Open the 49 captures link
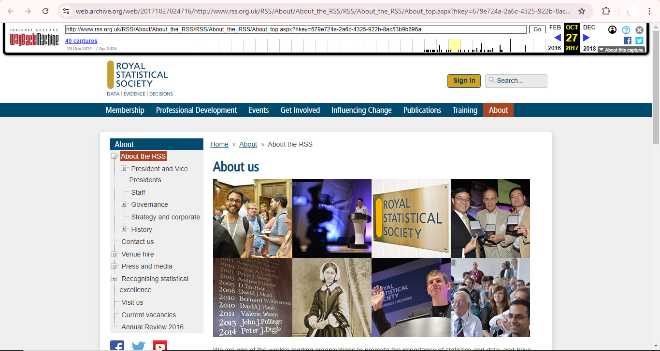The image size is (660, 351). coord(81,41)
